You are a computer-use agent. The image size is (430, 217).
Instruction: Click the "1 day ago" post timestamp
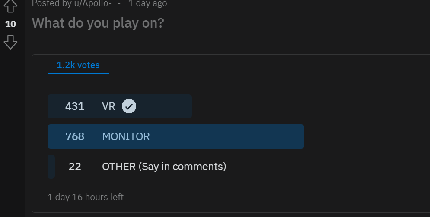tap(147, 3)
